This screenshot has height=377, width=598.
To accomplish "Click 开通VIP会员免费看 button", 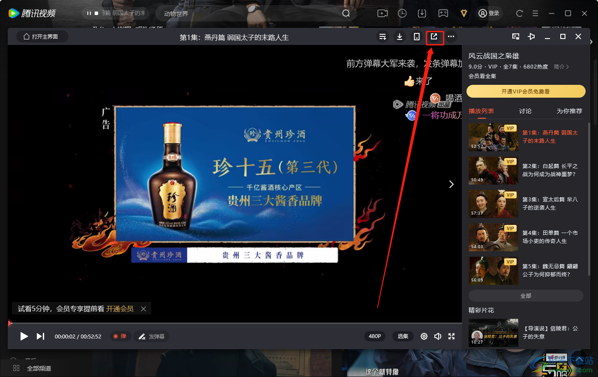I will point(526,91).
